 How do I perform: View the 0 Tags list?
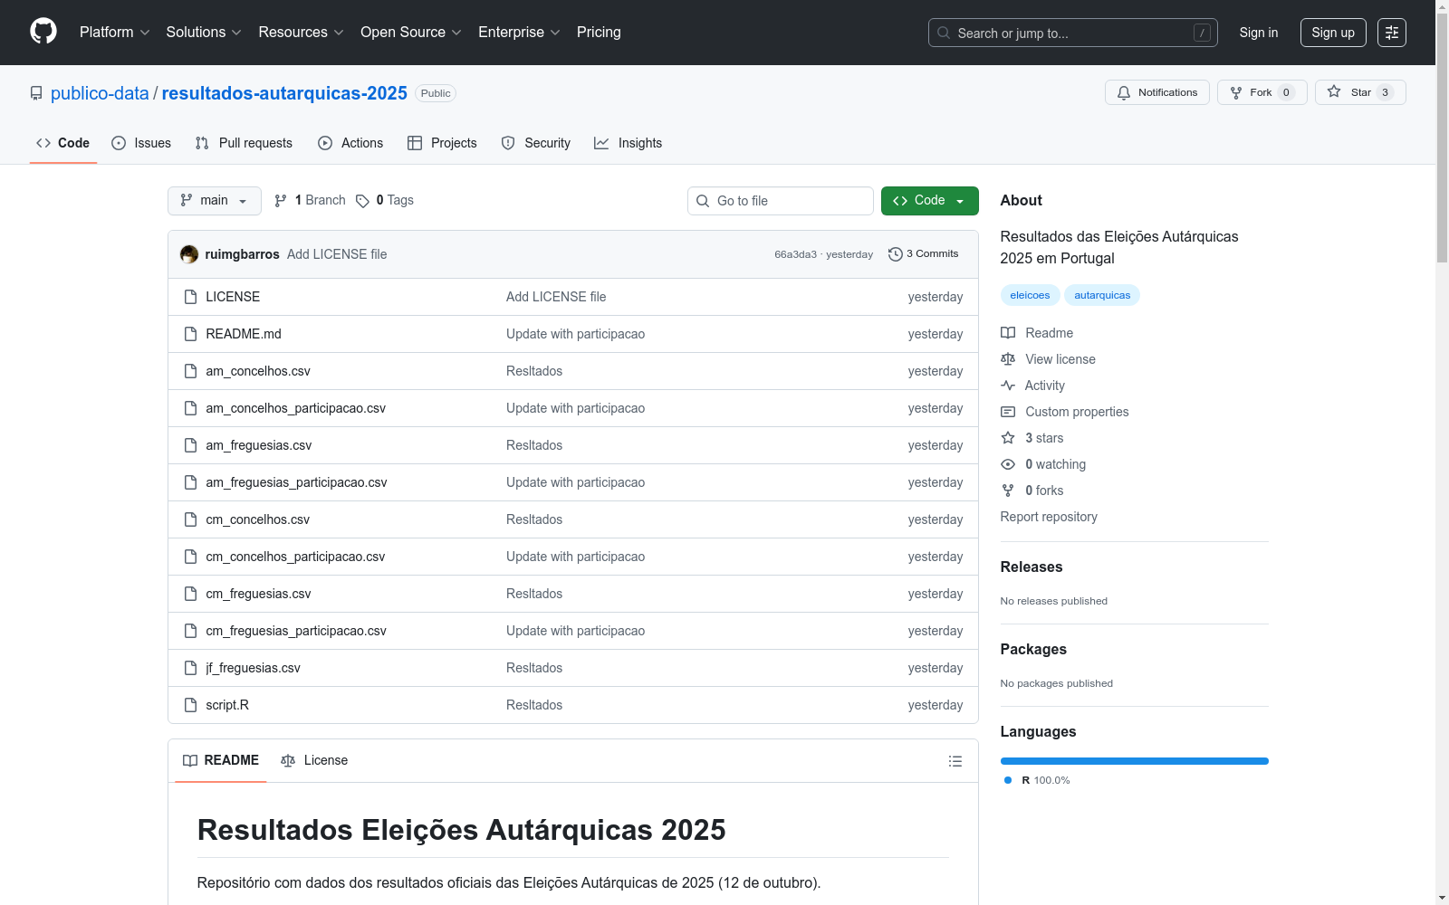tap(385, 201)
